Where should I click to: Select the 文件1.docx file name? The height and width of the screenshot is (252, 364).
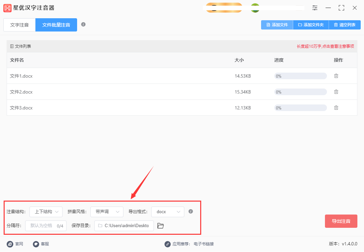(x=21, y=76)
